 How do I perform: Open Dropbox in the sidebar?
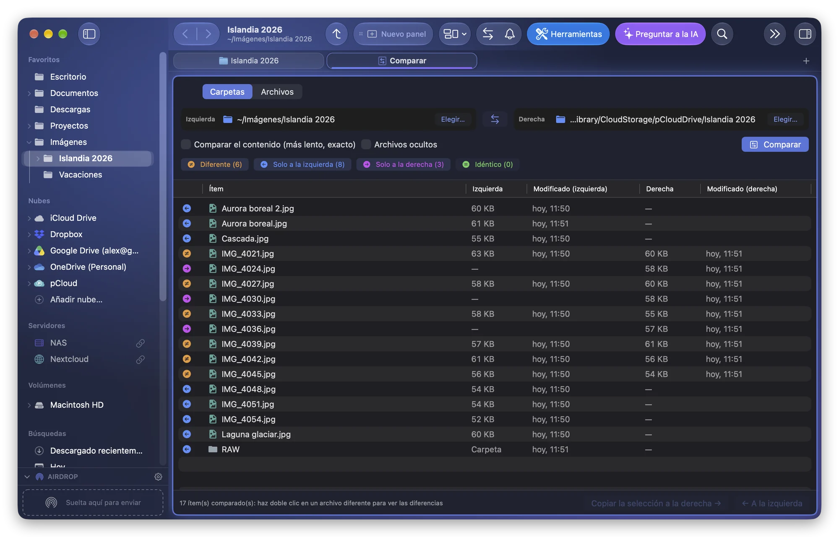pyautogui.click(x=66, y=235)
